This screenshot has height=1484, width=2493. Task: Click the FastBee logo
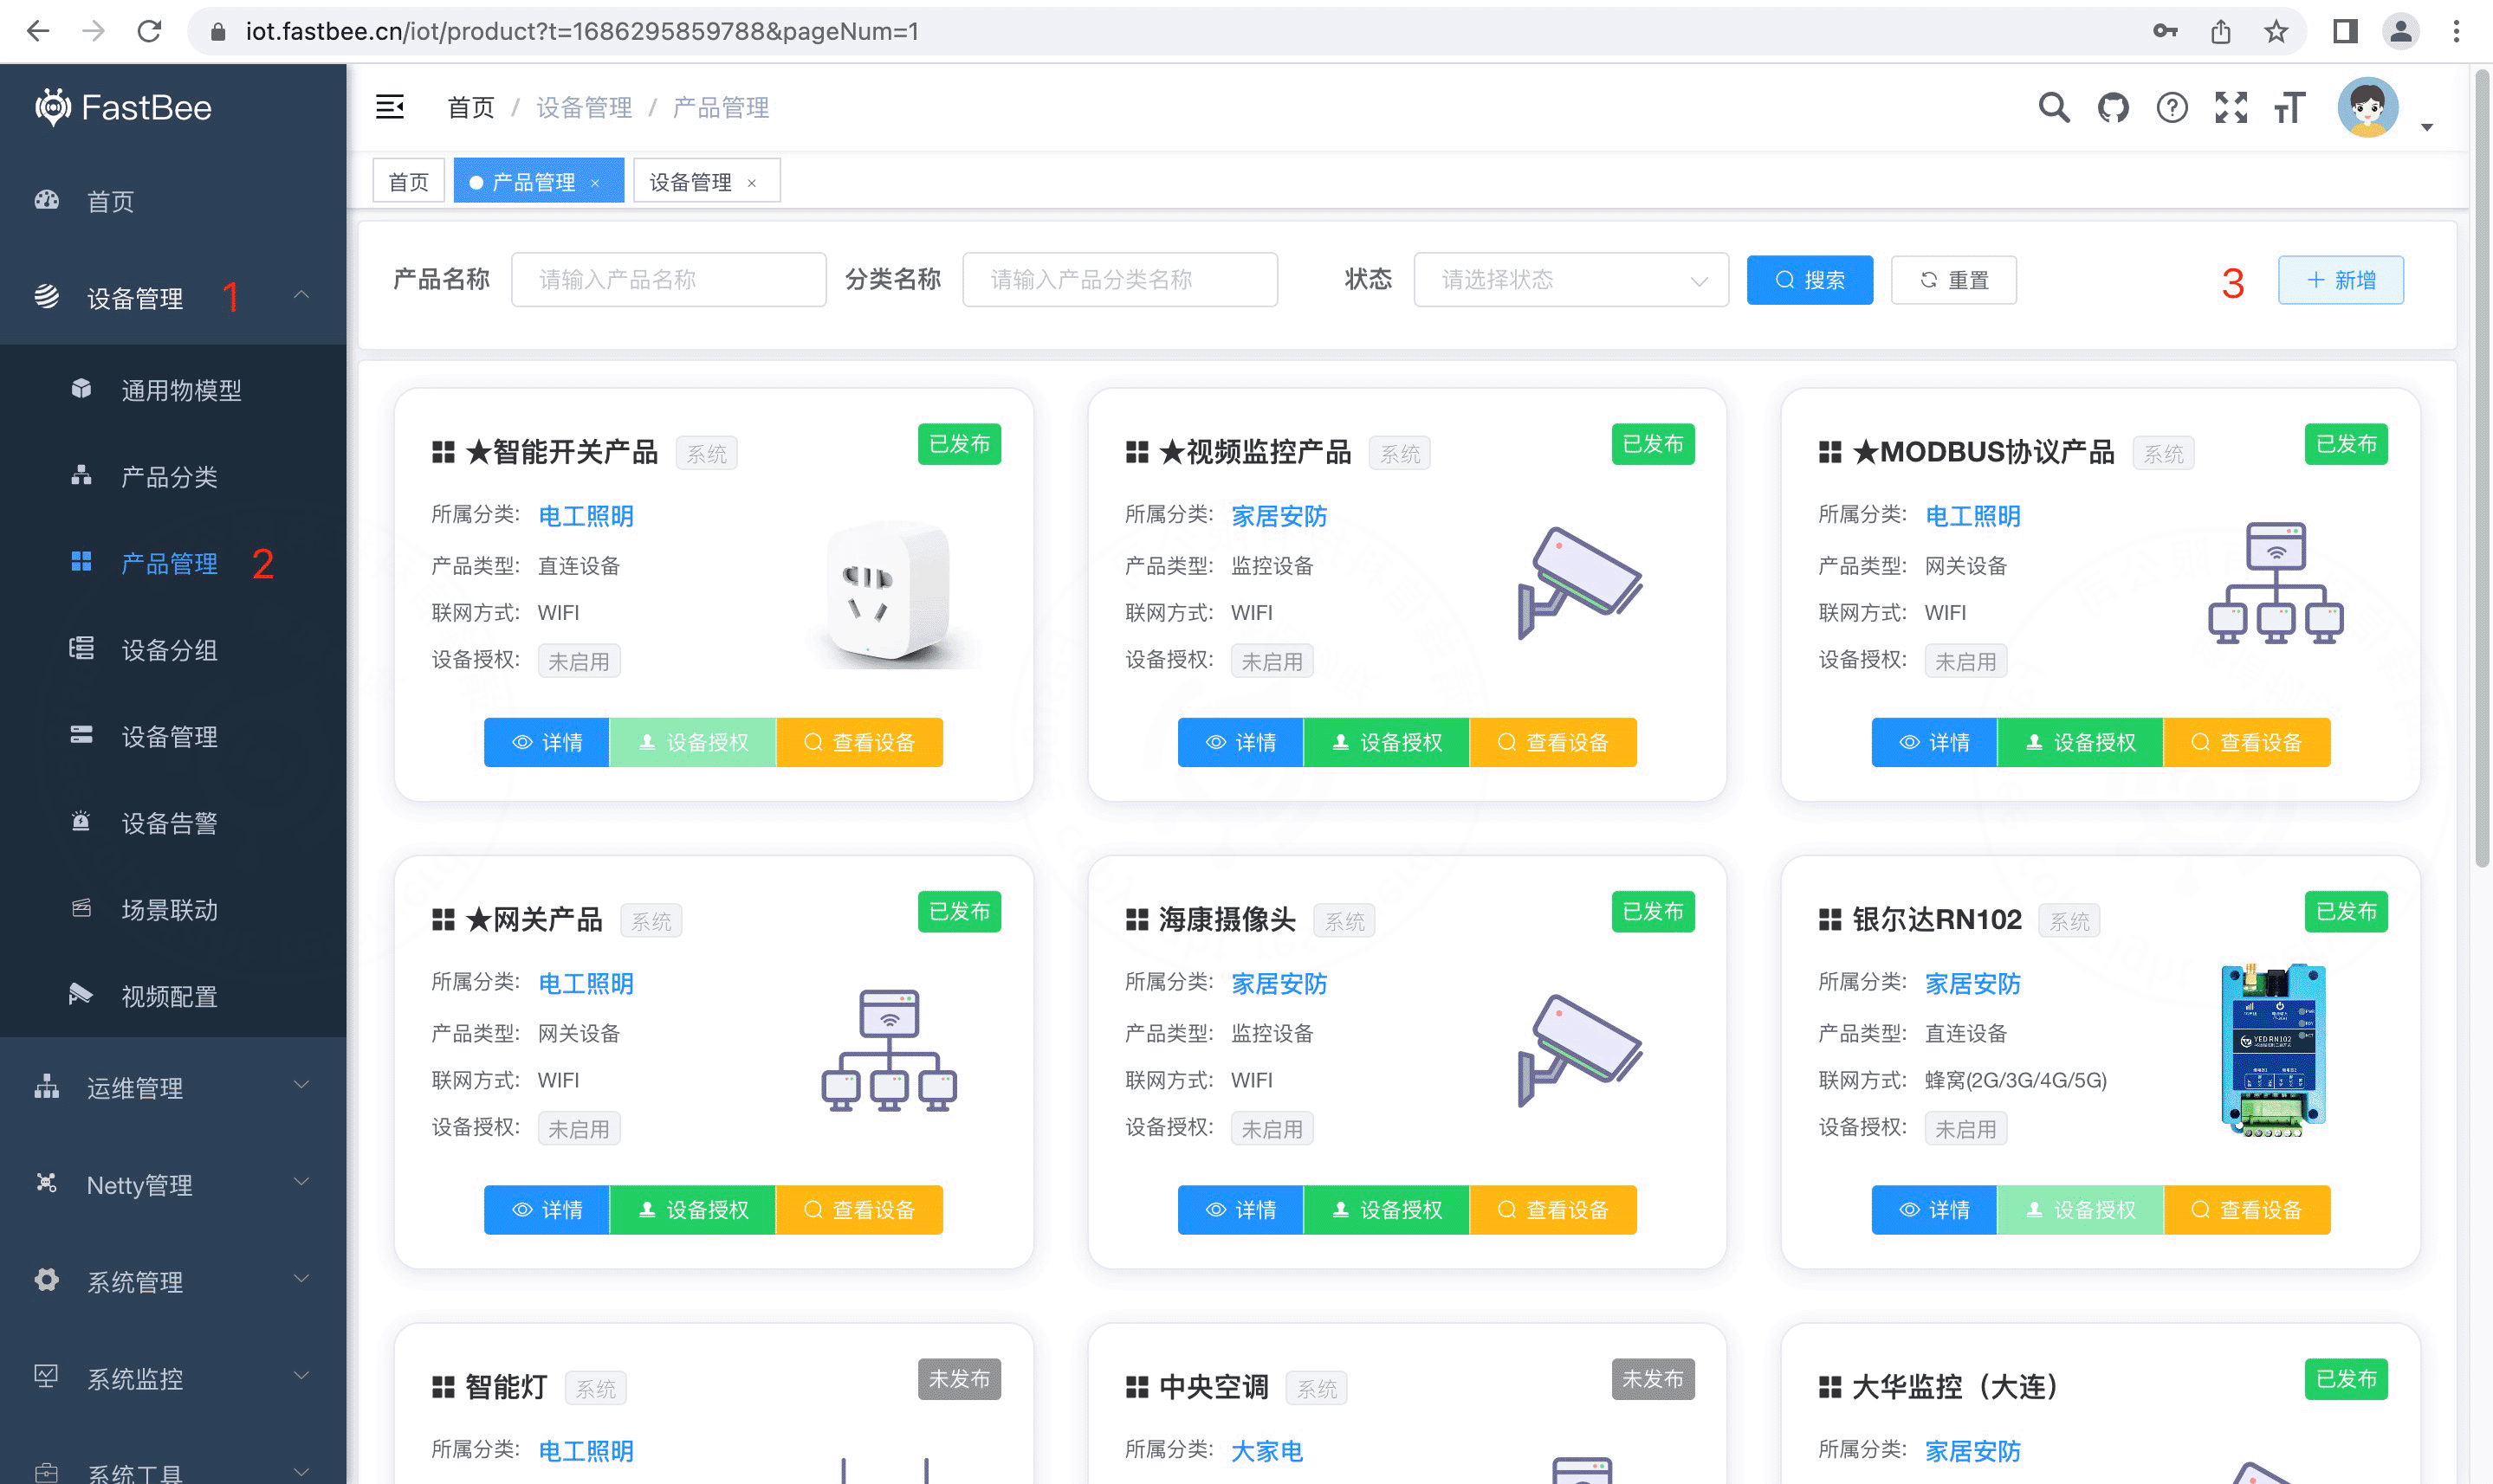point(123,107)
